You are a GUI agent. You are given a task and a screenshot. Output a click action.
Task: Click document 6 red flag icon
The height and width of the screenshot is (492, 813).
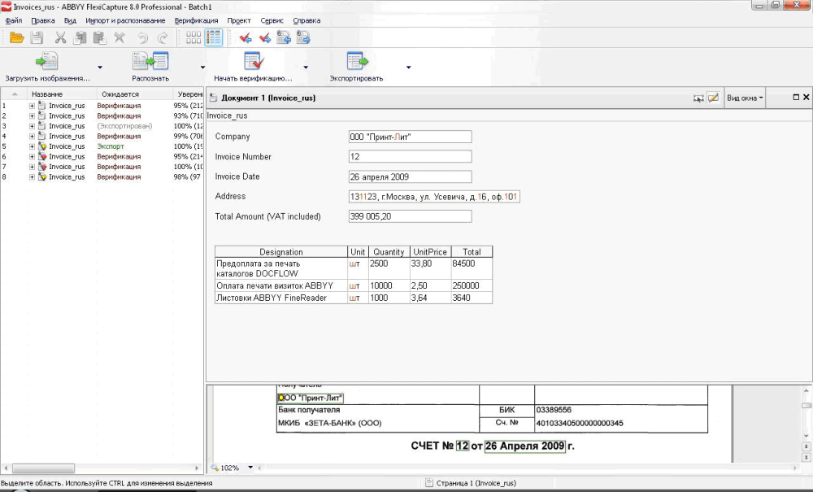[42, 157]
